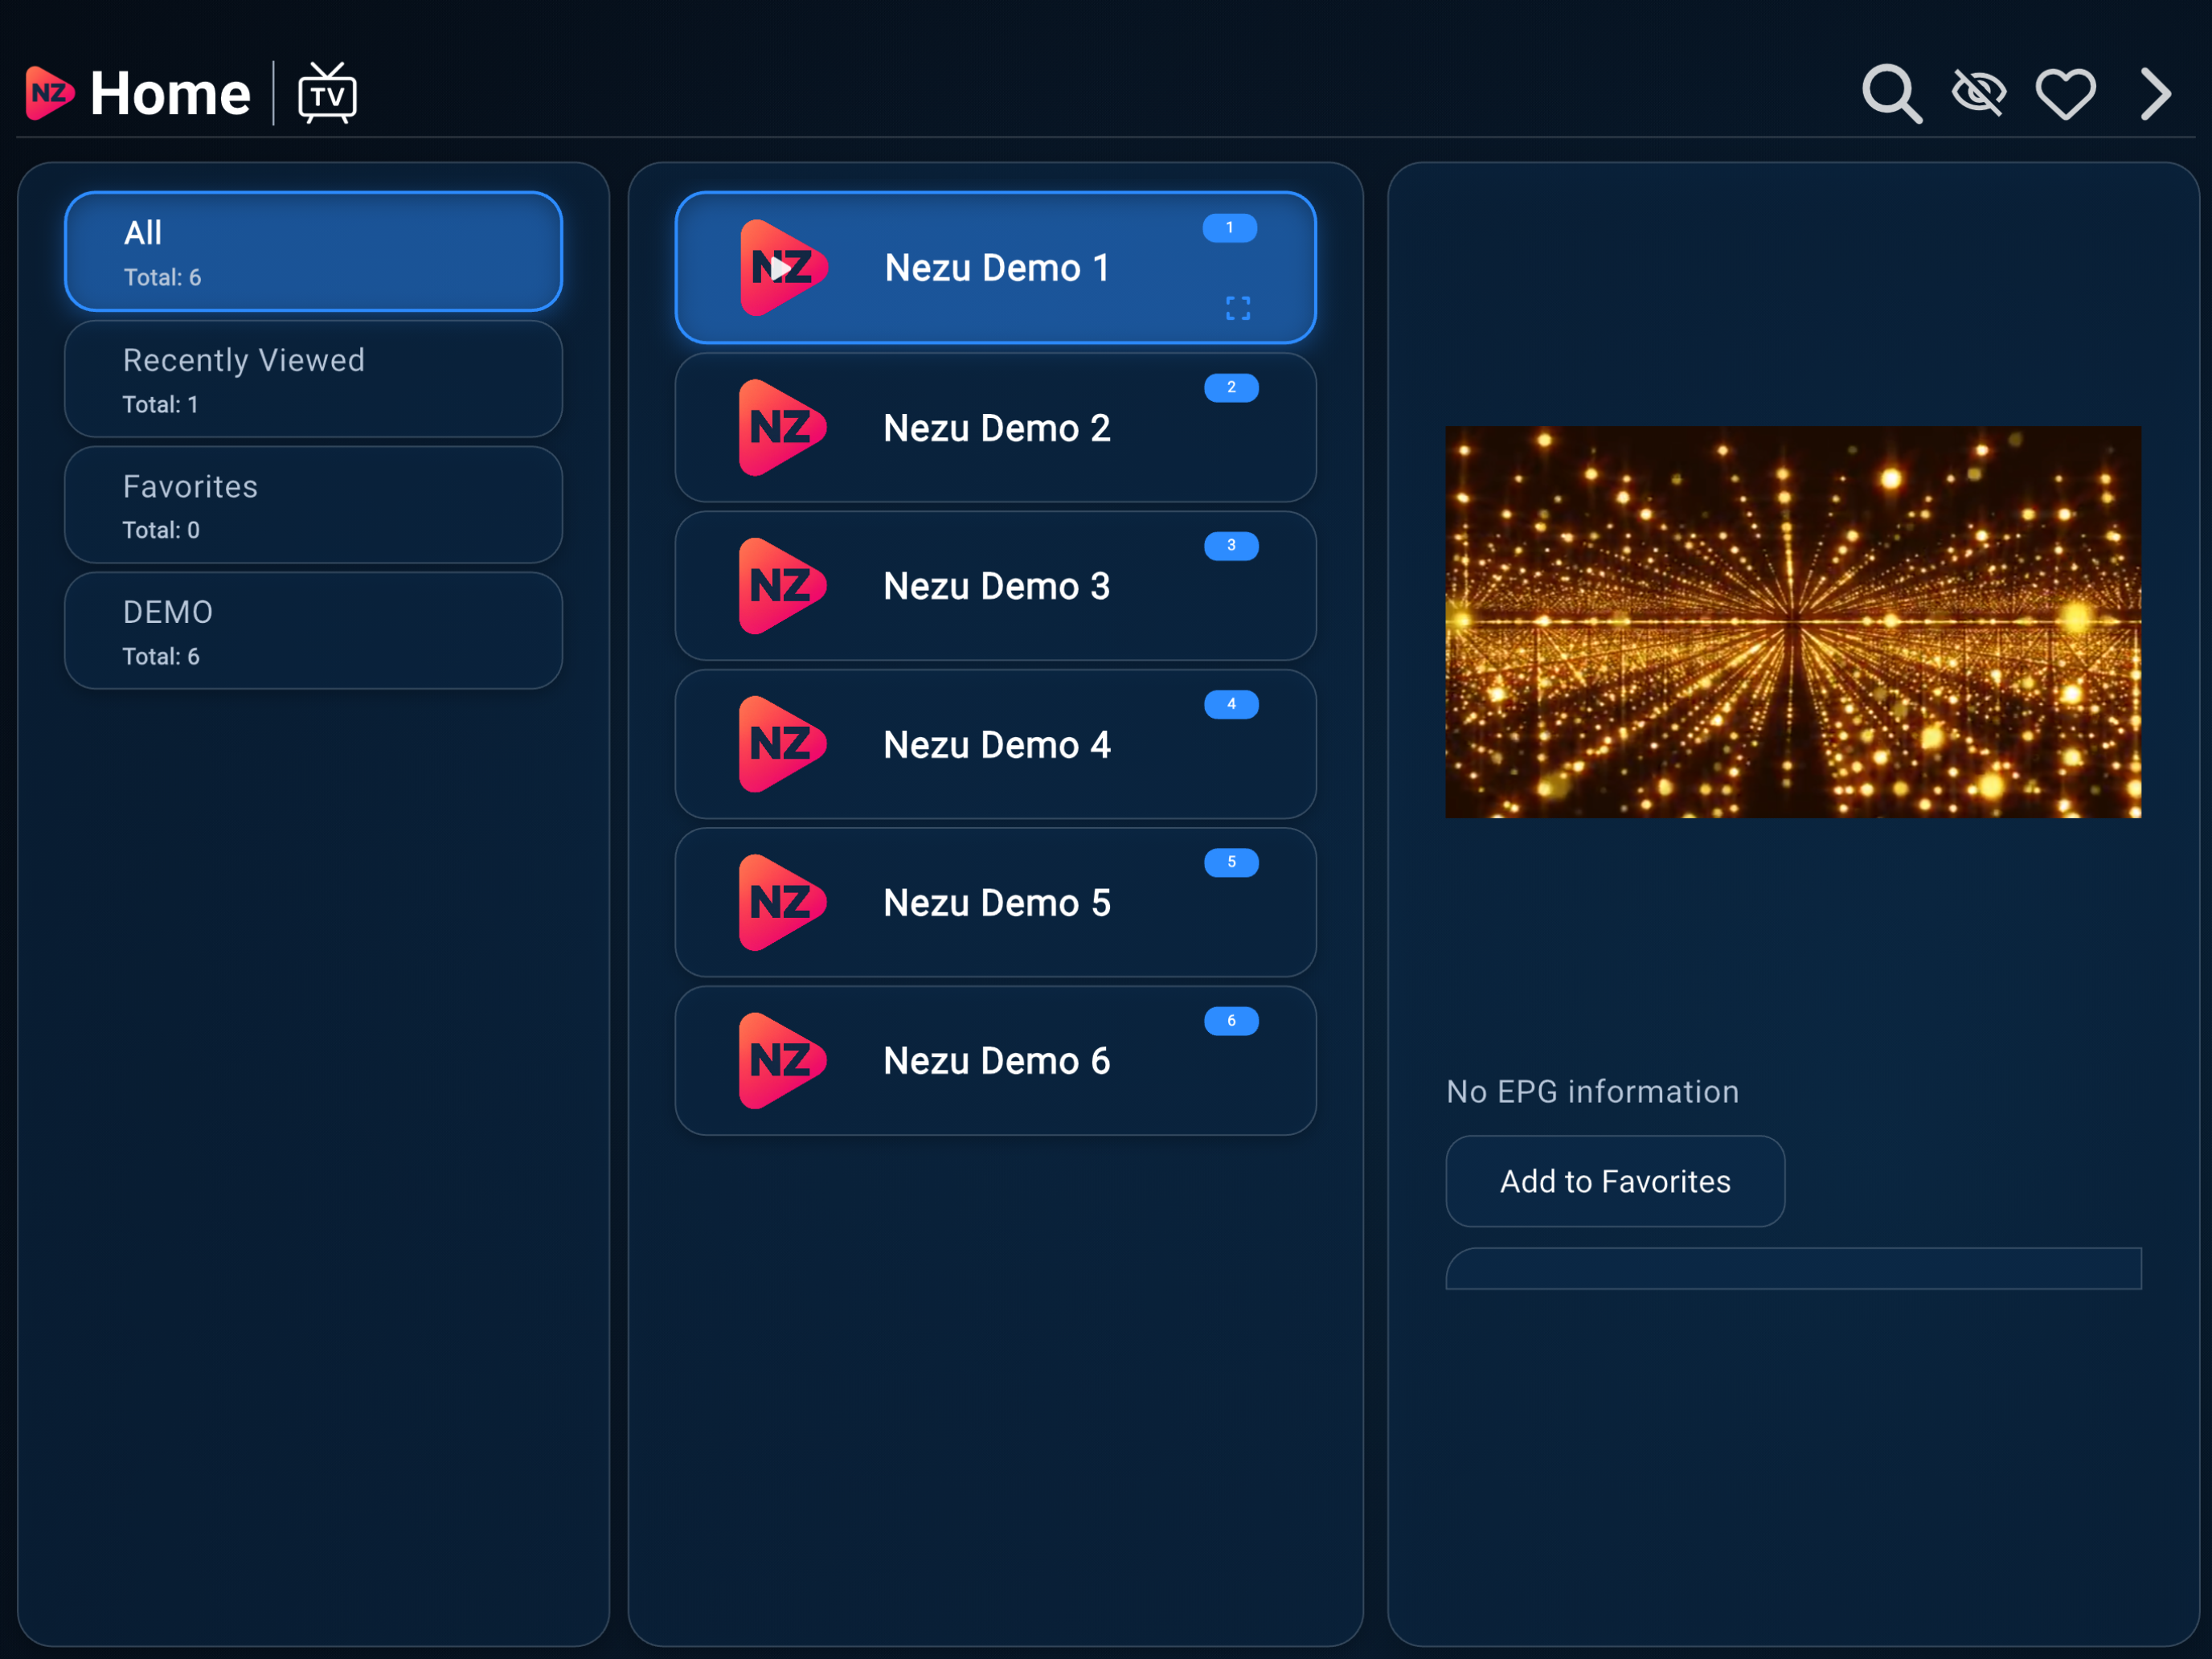Select the Nezu Demo 4 channel name
The height and width of the screenshot is (1659, 2212).
coord(997,745)
